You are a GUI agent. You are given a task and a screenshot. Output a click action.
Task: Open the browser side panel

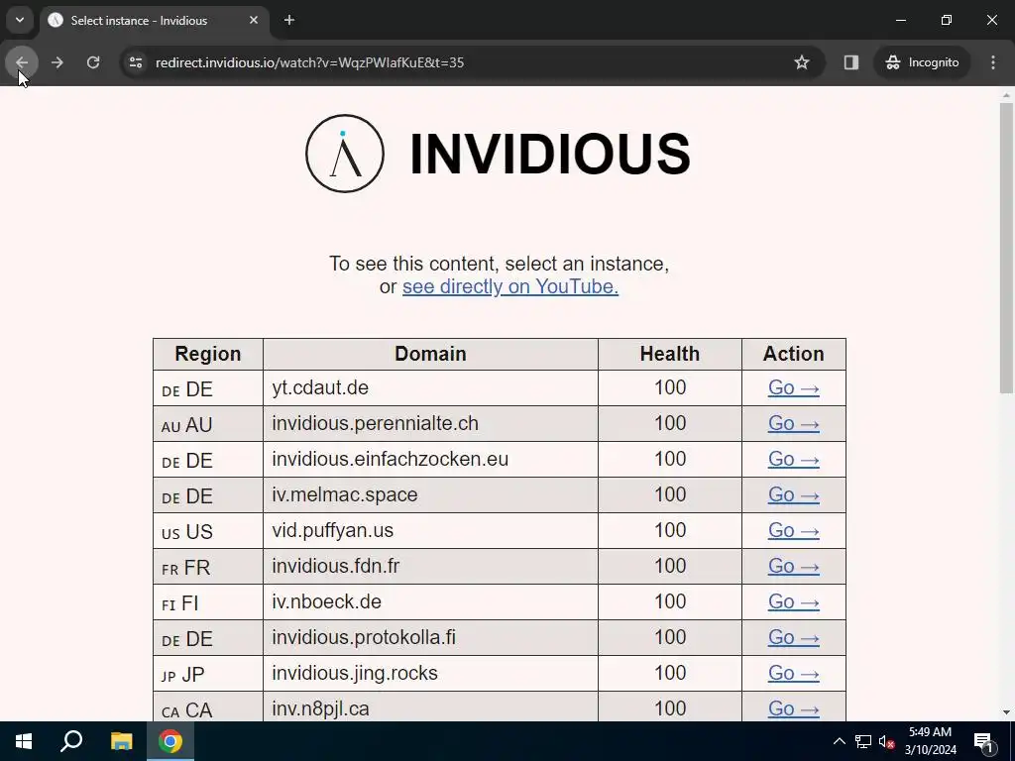(x=850, y=62)
